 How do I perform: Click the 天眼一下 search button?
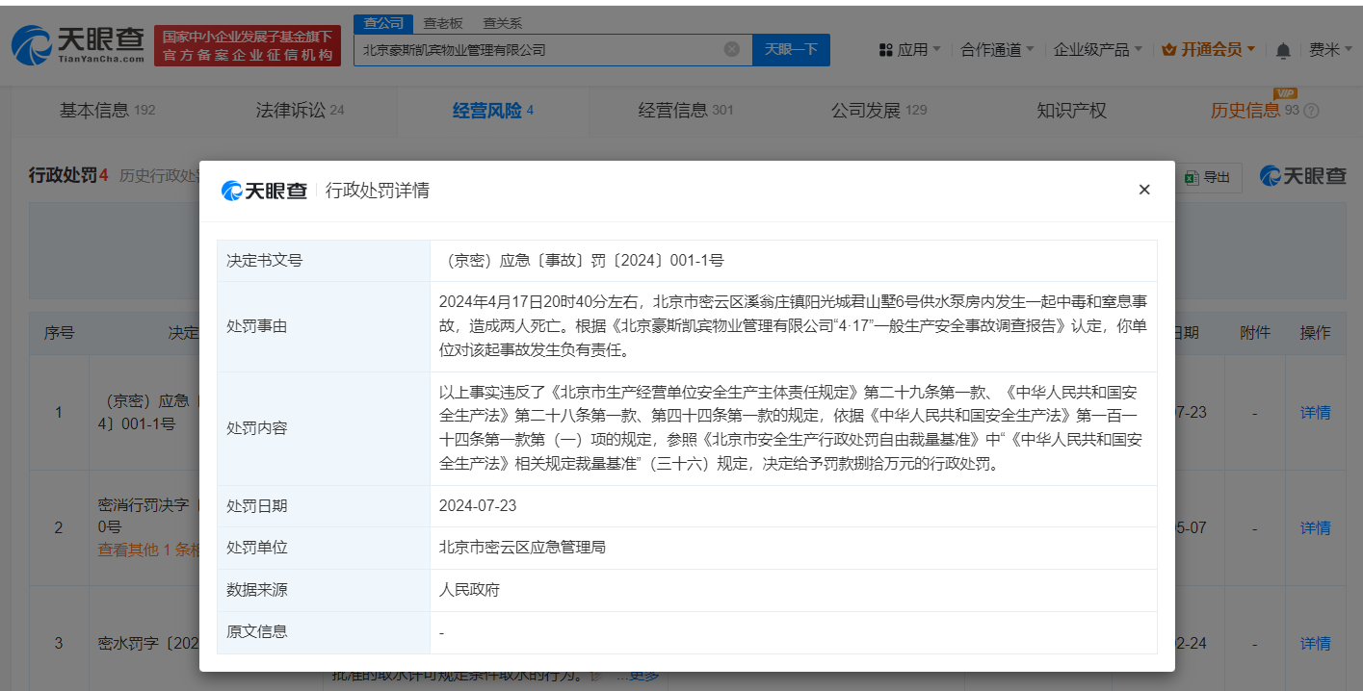click(790, 49)
